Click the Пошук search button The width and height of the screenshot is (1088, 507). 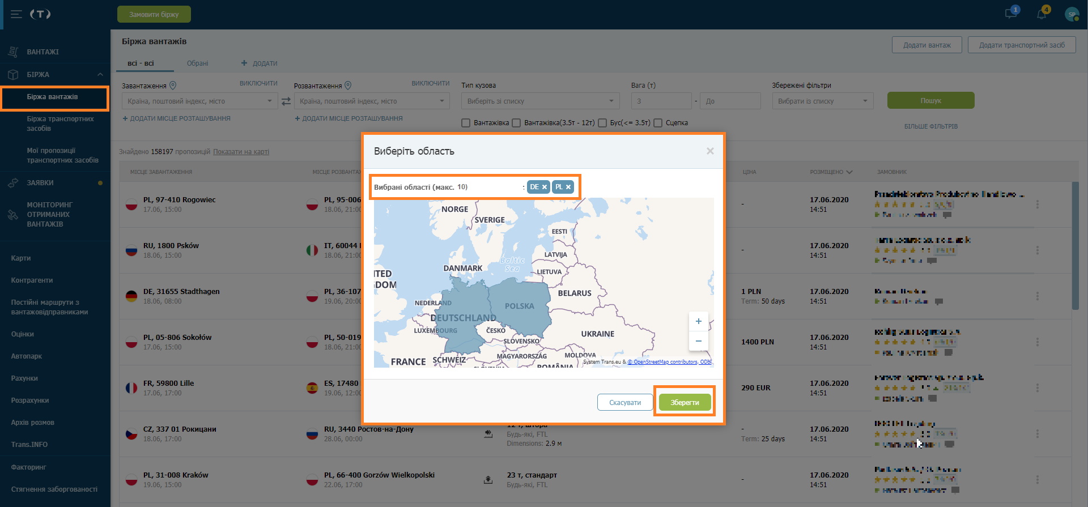click(930, 100)
